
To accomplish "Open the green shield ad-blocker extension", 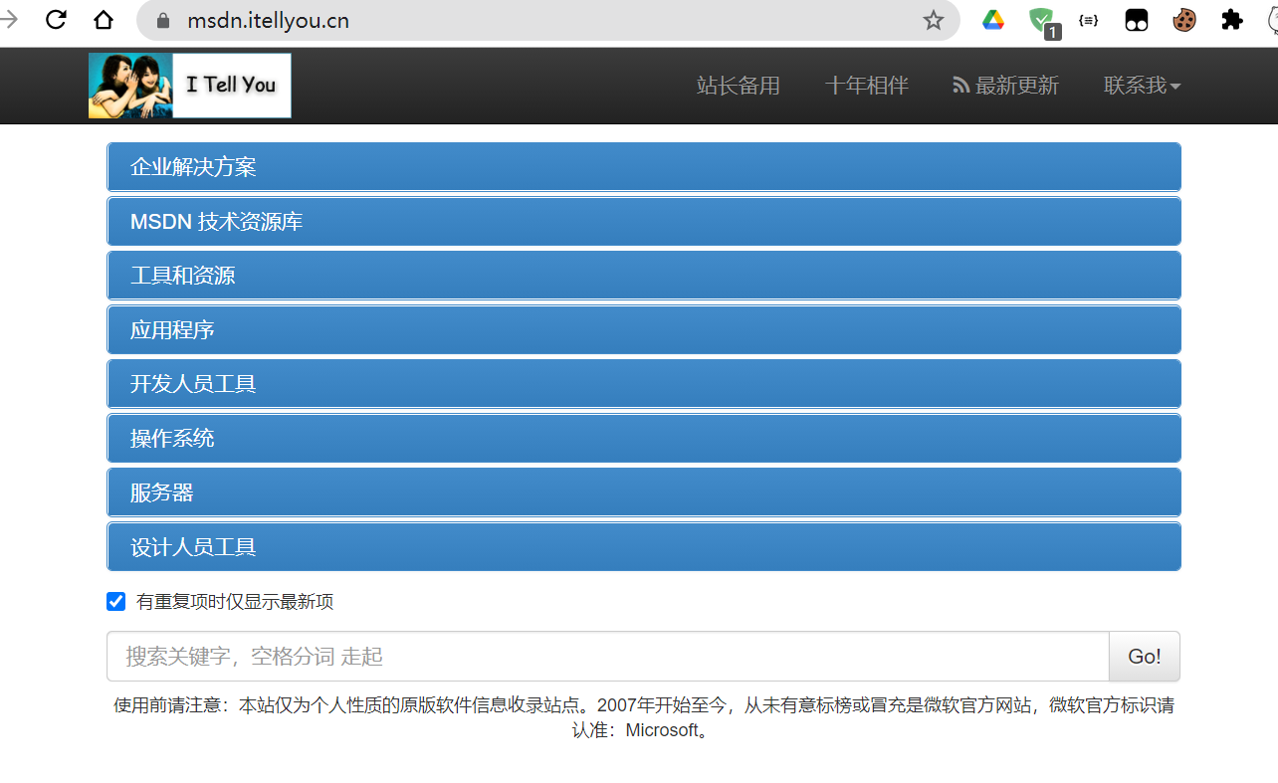I will (1042, 21).
